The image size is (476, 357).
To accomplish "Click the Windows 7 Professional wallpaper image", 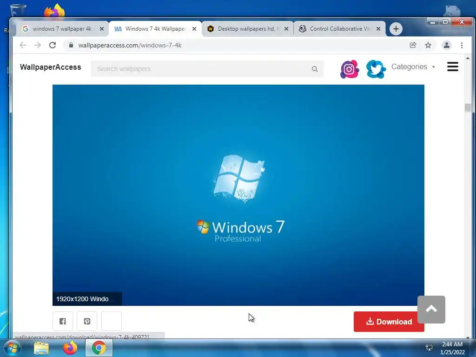I will 238,195.
